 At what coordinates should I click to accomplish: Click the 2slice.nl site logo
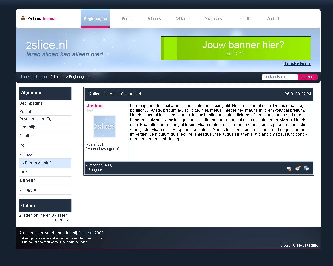pos(47,46)
